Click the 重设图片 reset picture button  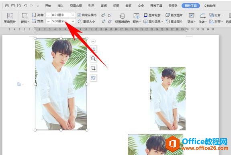click(x=174, y=22)
